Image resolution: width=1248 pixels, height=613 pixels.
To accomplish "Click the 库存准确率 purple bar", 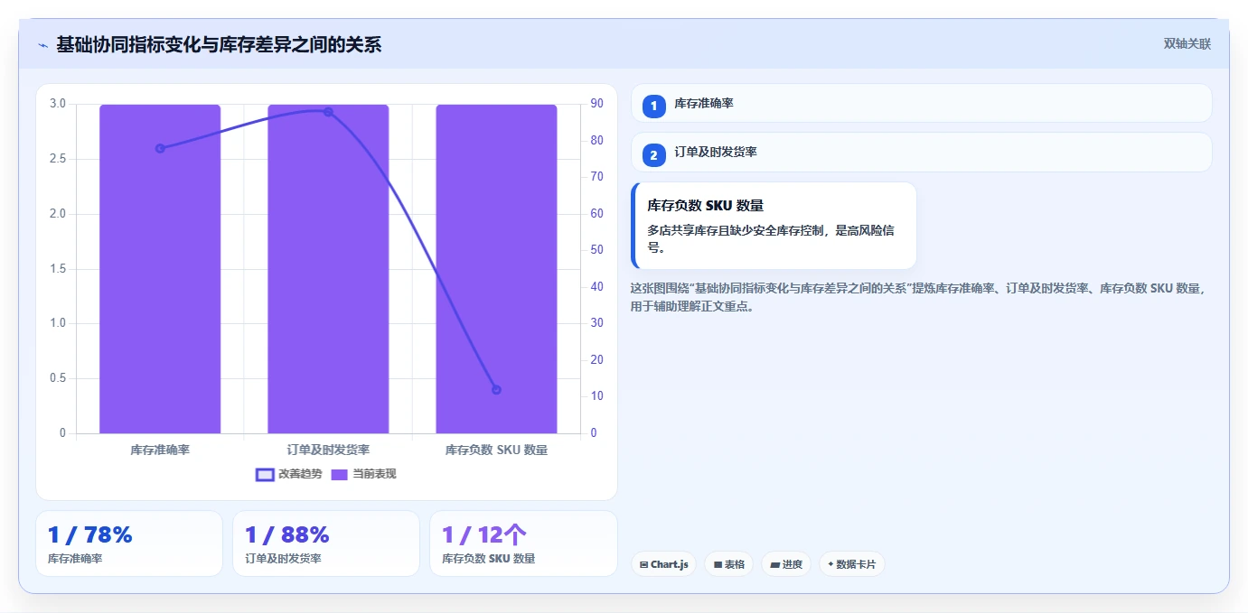I will [160, 269].
